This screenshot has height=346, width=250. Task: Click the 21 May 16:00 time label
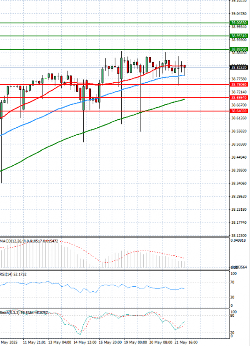click(186, 342)
